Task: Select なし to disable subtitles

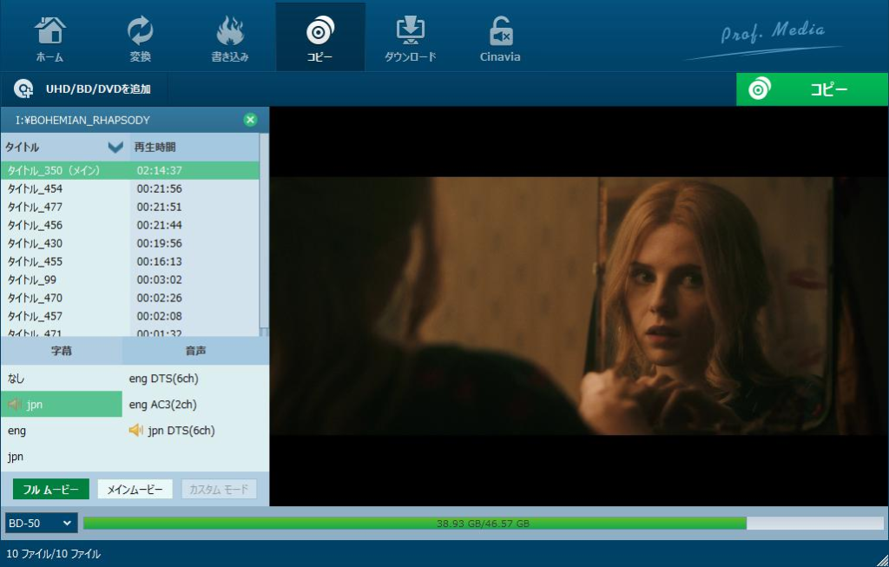Action: pyautogui.click(x=16, y=378)
